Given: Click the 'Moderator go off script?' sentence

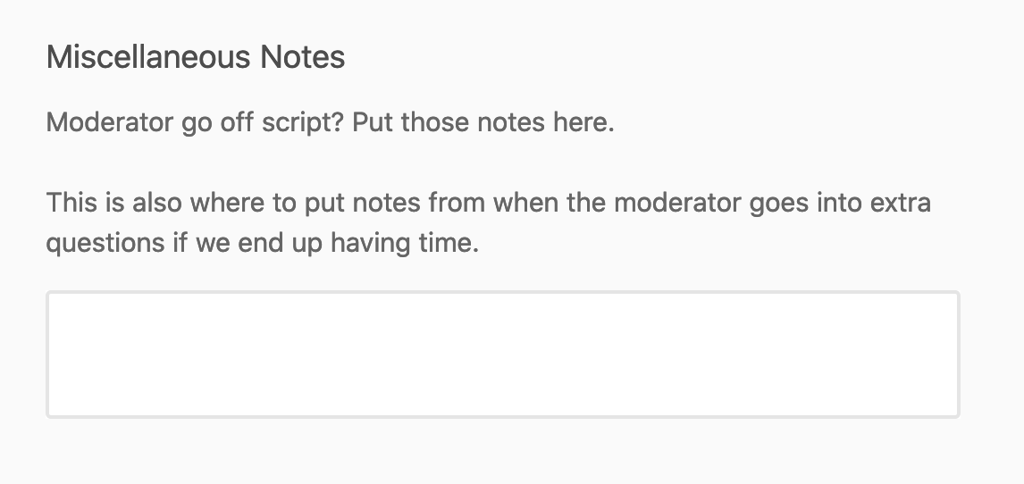Looking at the screenshot, I should pos(195,122).
